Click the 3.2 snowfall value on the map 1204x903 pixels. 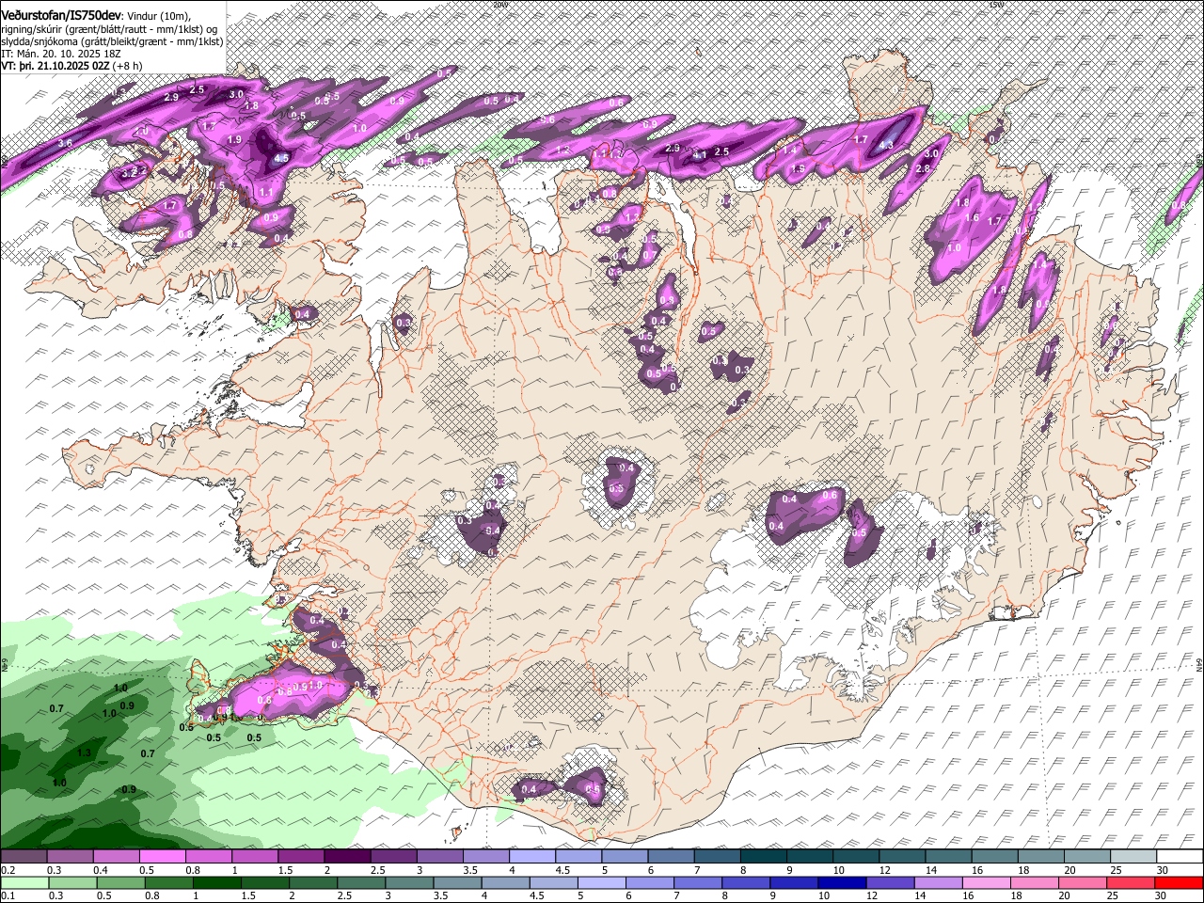(x=131, y=172)
